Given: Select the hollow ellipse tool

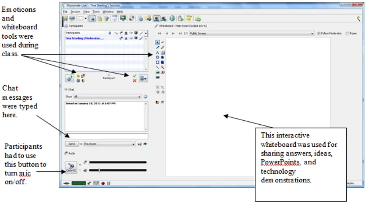Looking at the screenshot, I should point(157,57).
